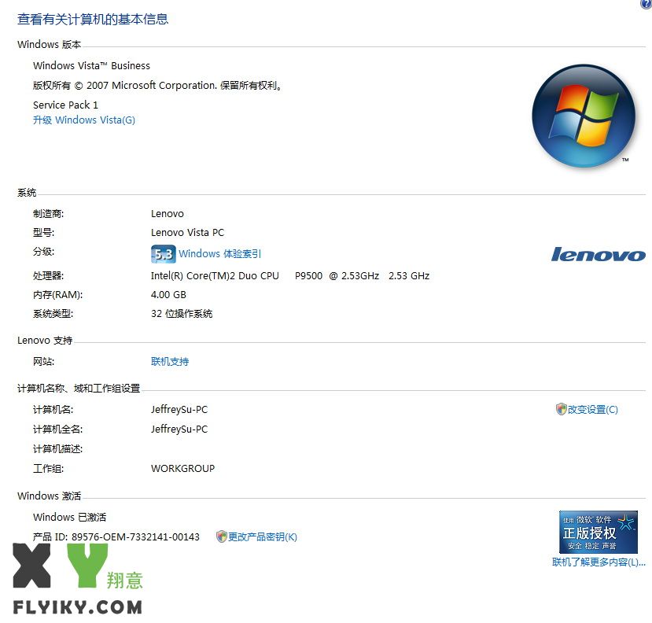
Task: Select the heading 查看有关计算机的基本信息
Action: (x=93, y=19)
